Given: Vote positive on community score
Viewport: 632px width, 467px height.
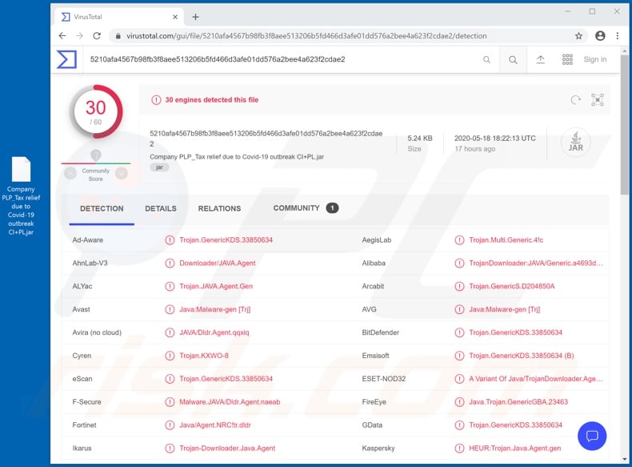Looking at the screenshot, I should pos(122,173).
